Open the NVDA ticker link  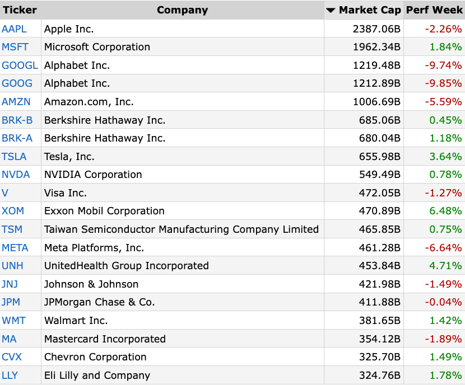click(x=16, y=175)
